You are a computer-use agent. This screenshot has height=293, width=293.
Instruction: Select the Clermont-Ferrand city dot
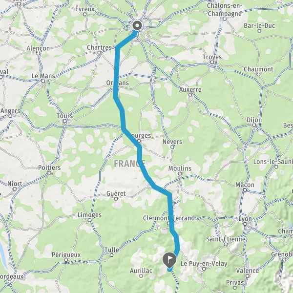168,223
